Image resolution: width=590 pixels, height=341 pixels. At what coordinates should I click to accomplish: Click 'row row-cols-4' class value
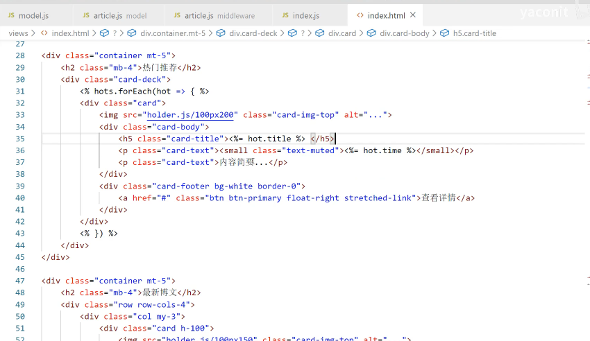pyautogui.click(x=154, y=304)
